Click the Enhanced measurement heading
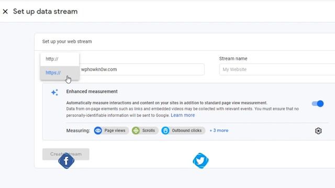Viewport: 335px width, 188px height. click(92, 91)
